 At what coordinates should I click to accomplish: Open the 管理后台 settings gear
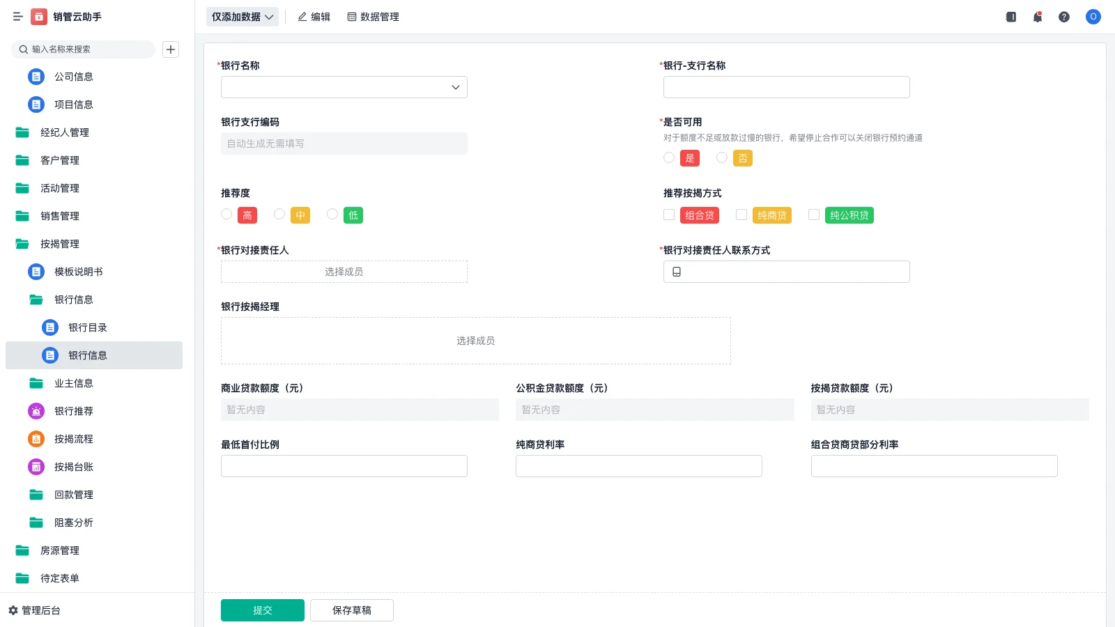[x=15, y=610]
